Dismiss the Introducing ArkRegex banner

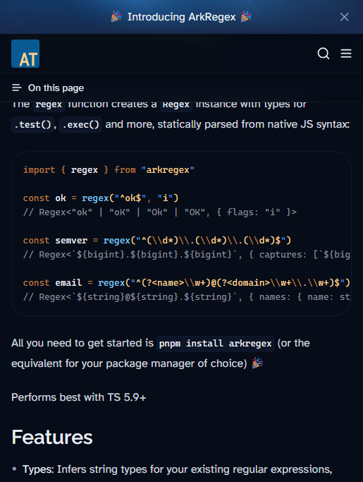(344, 17)
